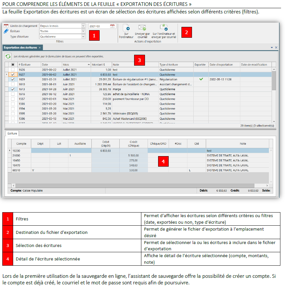Click the # Écriture column header

(29, 65)
